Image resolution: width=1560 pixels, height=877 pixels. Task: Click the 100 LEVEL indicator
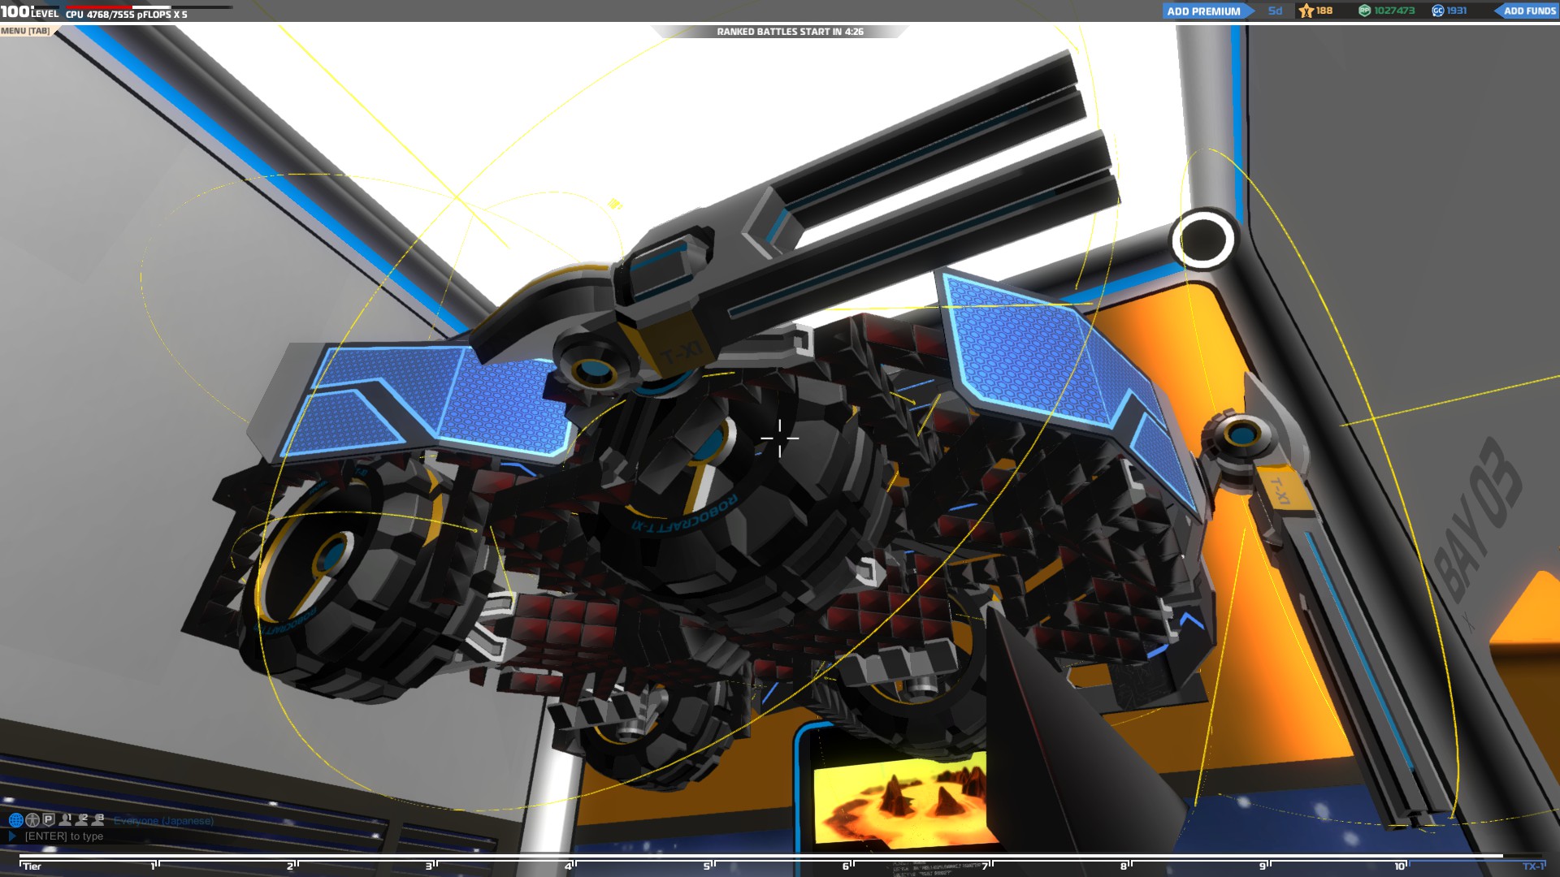pyautogui.click(x=29, y=11)
